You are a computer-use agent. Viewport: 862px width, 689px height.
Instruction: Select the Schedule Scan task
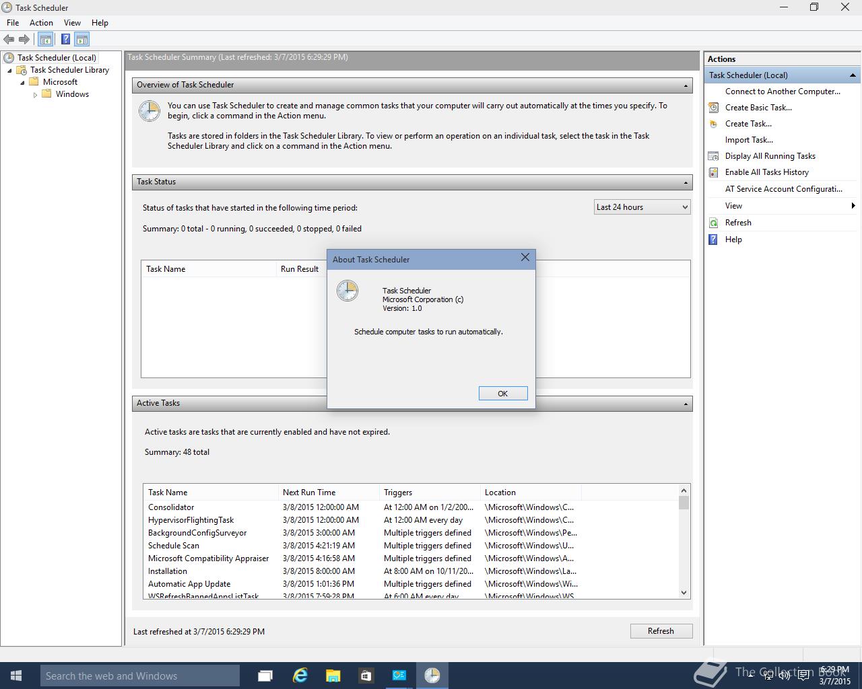411,546
